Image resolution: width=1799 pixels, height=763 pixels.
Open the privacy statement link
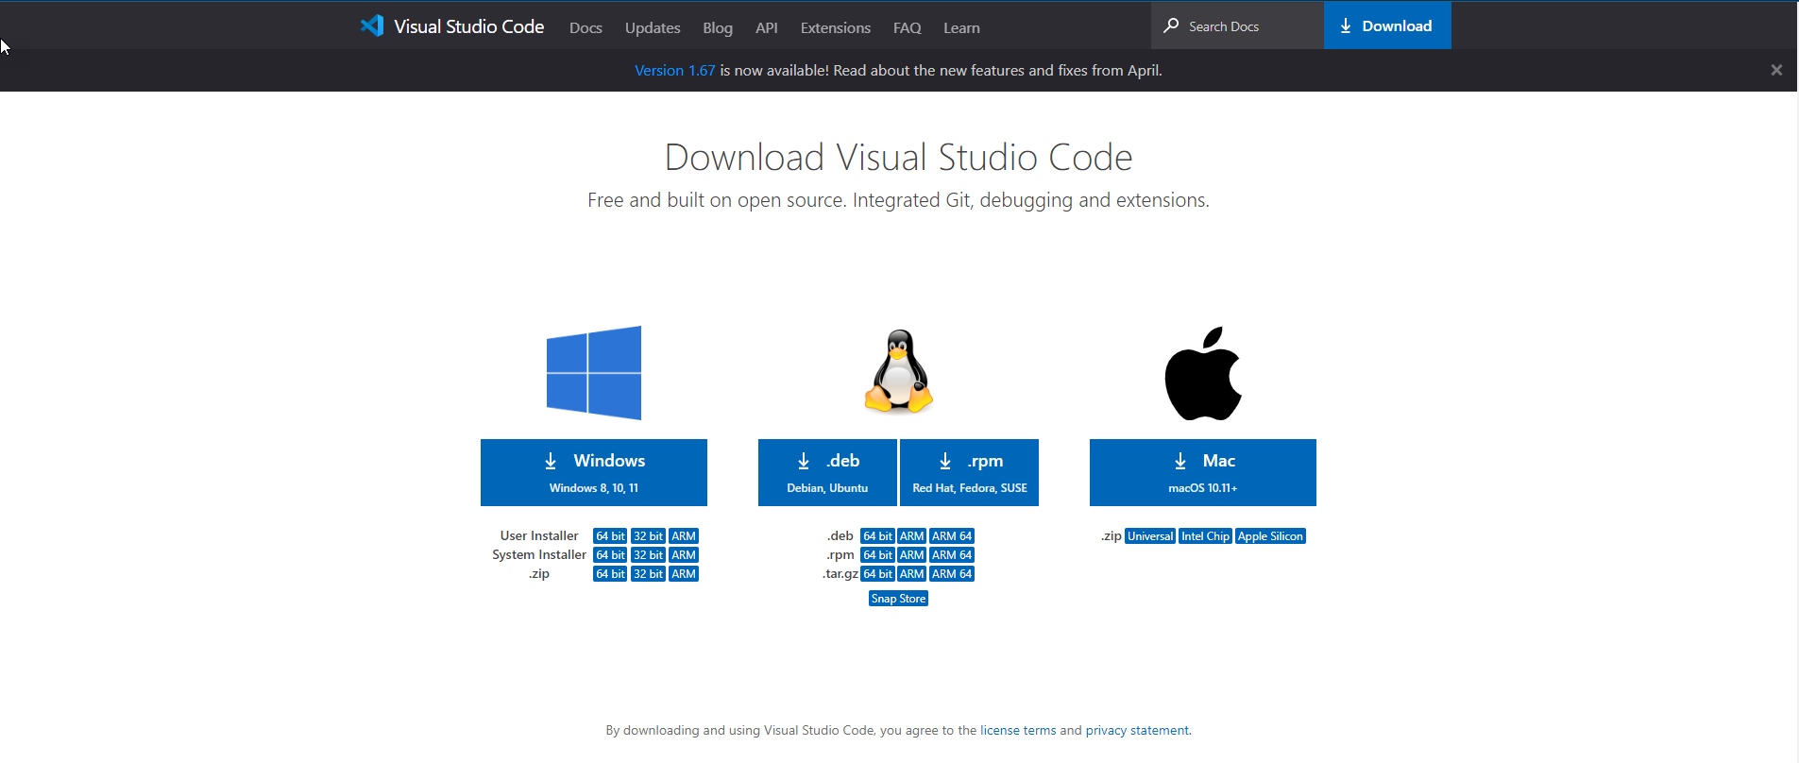pyautogui.click(x=1137, y=730)
